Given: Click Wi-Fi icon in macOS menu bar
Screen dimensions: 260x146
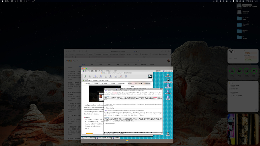Looking at the screenshot, I should [220, 1].
